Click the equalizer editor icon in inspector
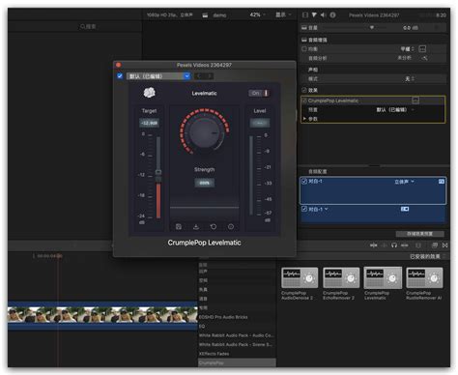 [422, 49]
